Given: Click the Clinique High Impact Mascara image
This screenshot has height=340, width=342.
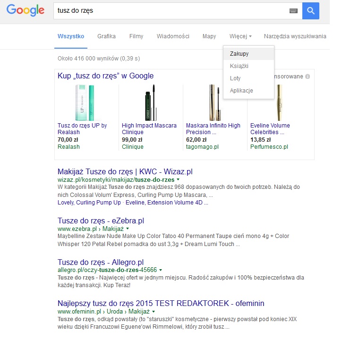Looking at the screenshot, I should pos(151,103).
